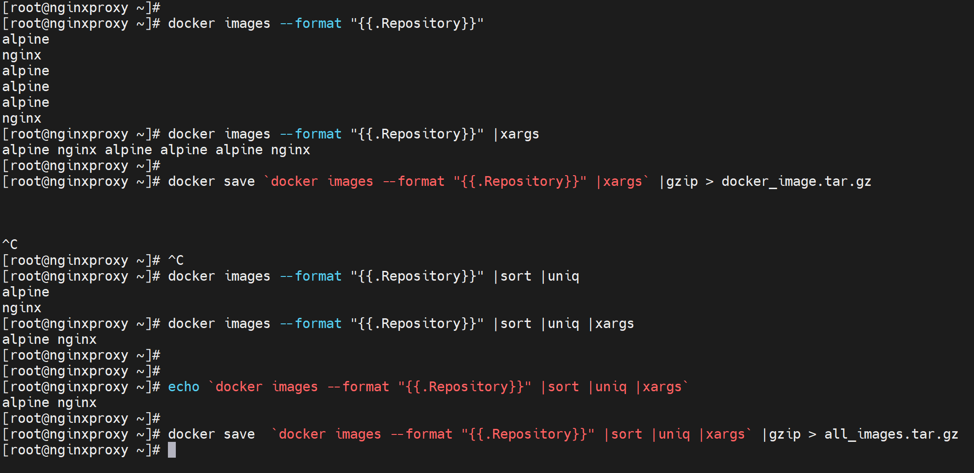The height and width of the screenshot is (473, 974).
Task: Click the blinking cursor at the last prompt
Action: 172,450
